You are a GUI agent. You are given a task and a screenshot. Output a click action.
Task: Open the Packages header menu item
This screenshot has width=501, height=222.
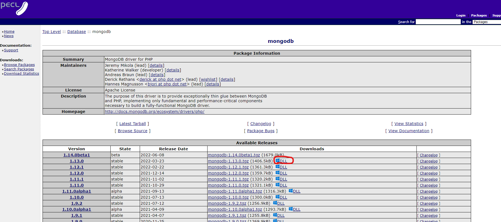pos(479,15)
